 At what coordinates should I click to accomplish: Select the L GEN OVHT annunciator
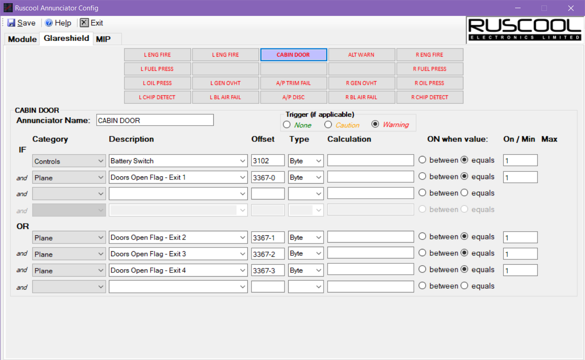tap(226, 83)
